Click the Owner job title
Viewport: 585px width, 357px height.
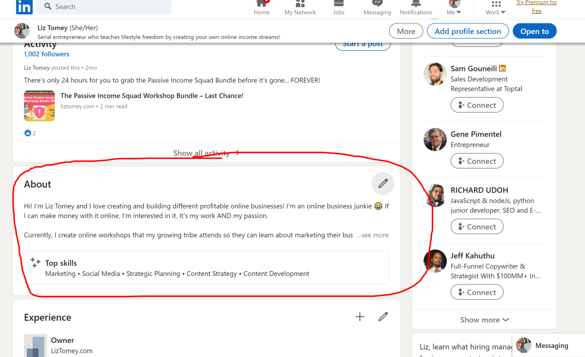pos(62,340)
